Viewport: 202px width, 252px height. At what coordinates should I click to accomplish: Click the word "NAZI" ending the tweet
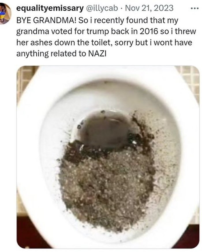(97, 54)
